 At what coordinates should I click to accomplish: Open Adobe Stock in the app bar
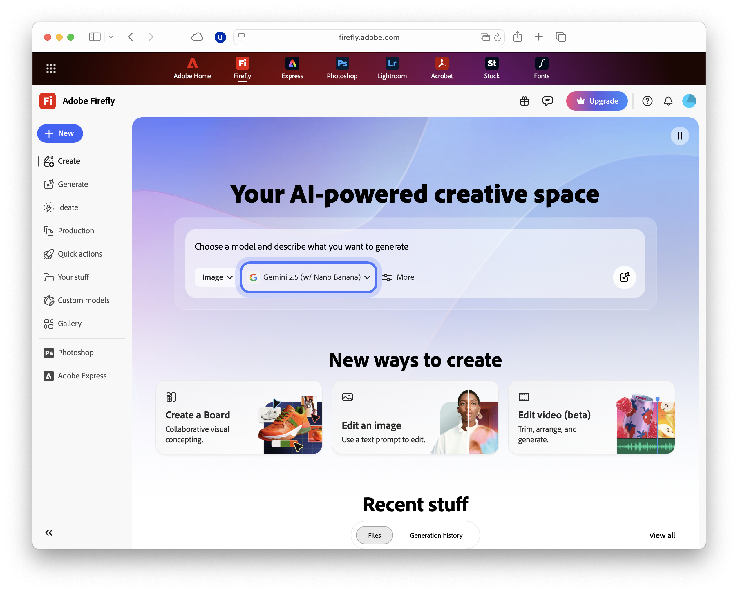(491, 68)
